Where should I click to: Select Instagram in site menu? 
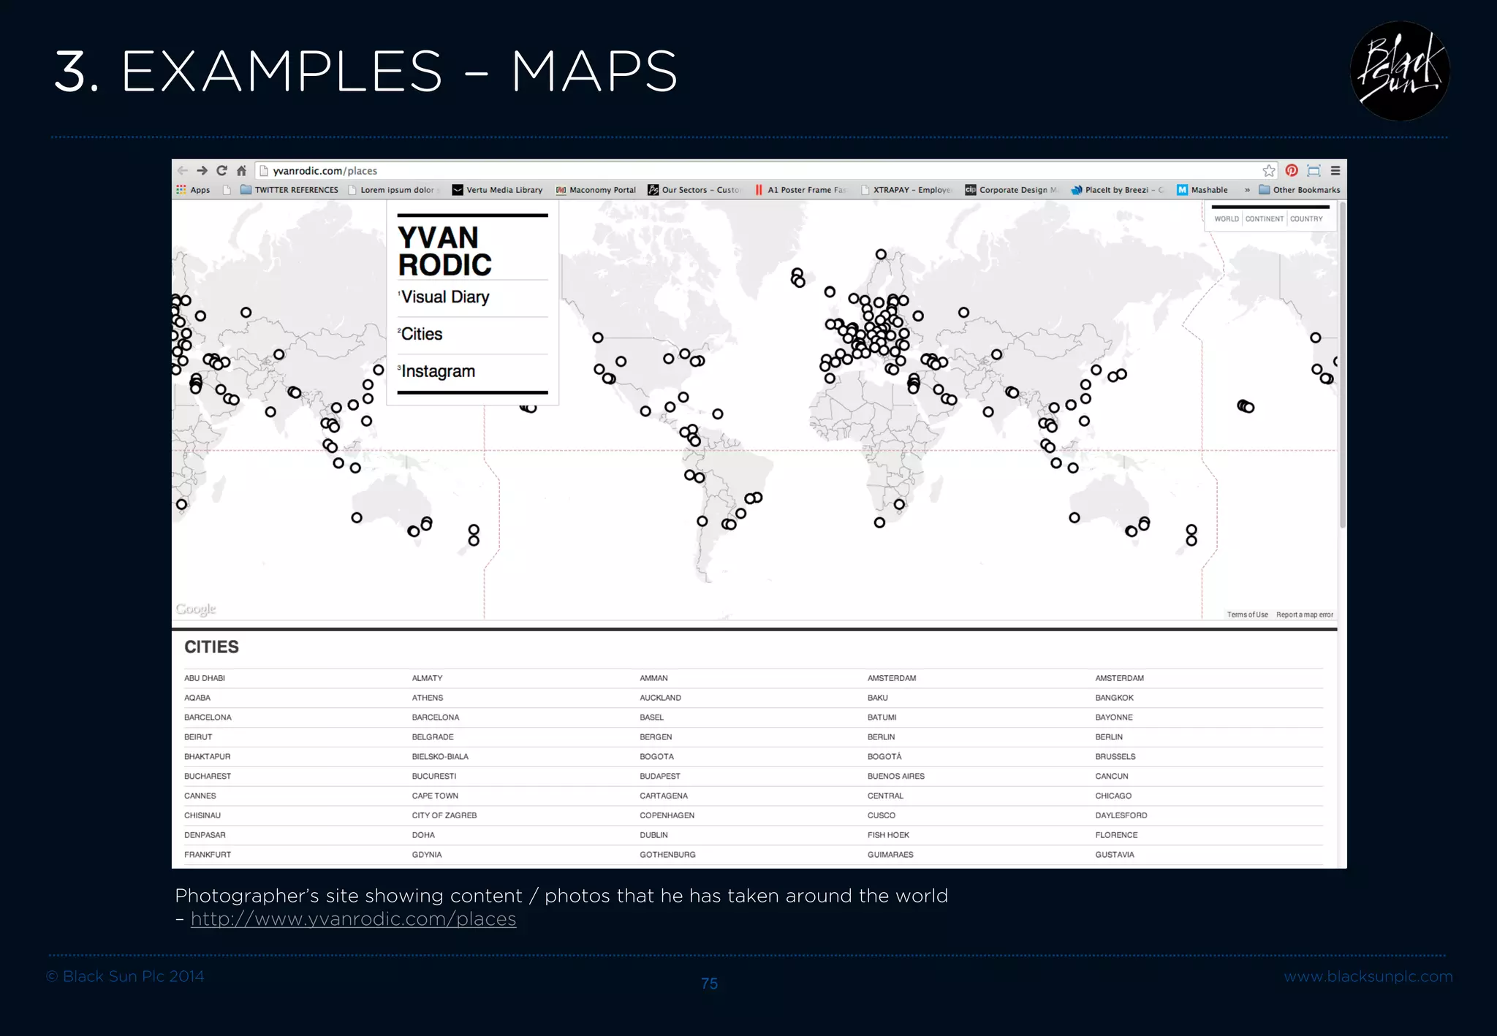click(x=438, y=372)
